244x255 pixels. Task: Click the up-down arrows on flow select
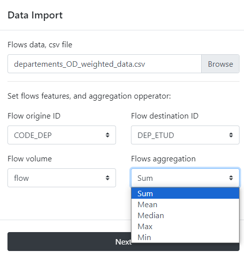click(x=108, y=178)
